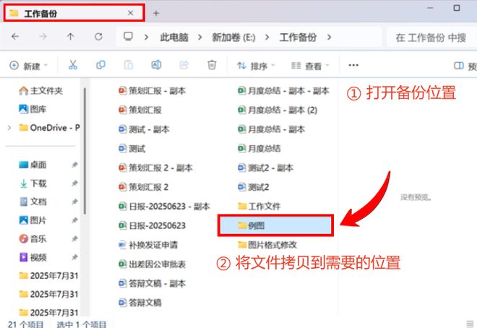Select the file 策划汇报 2
Screen dimensions: 477x328
[143, 187]
